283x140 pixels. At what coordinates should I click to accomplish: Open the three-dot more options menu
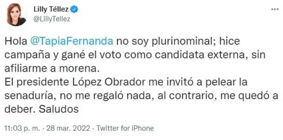click(x=275, y=9)
